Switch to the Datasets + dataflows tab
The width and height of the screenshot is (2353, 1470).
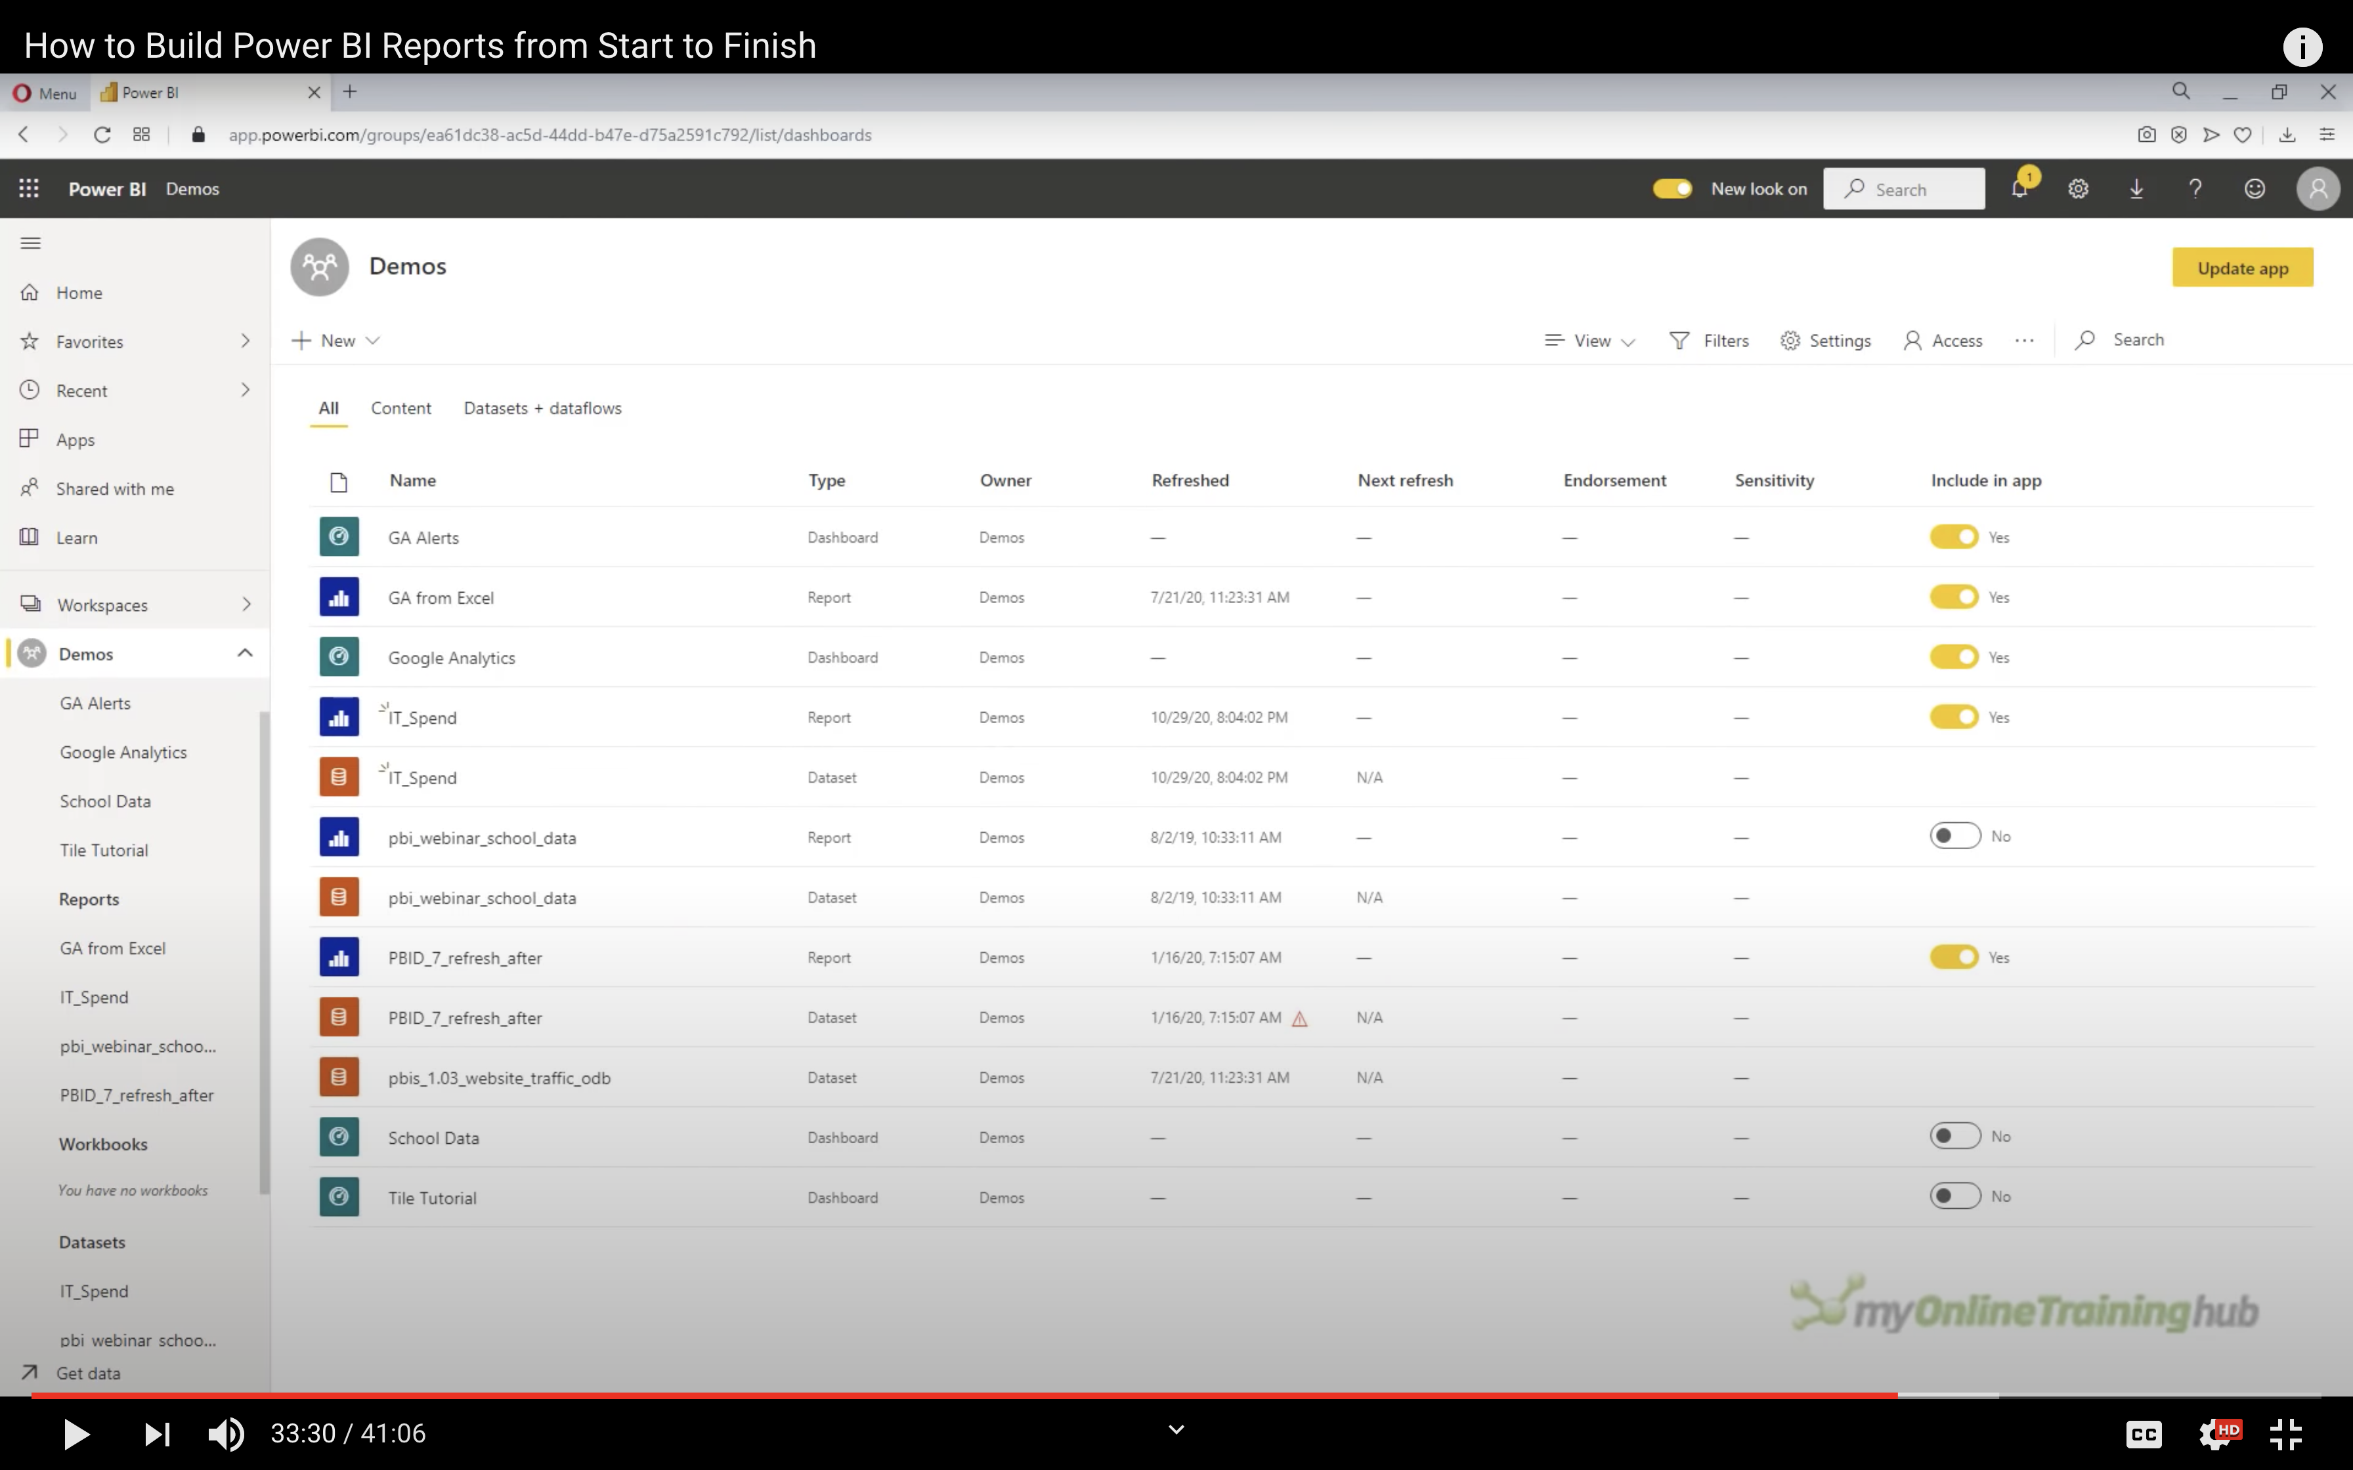tap(542, 408)
